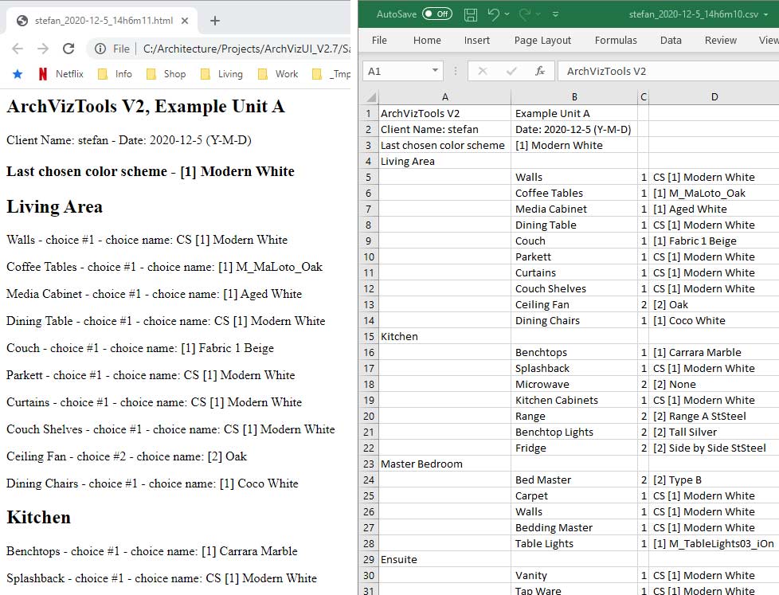Select the [2] Range A StSteel cell
This screenshot has height=595, width=779.
[714, 417]
